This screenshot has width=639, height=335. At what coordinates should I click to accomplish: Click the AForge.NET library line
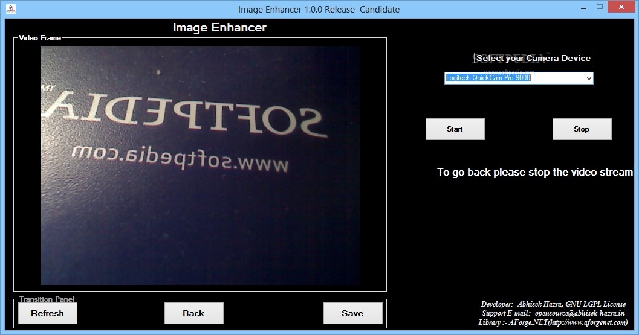[x=553, y=322]
